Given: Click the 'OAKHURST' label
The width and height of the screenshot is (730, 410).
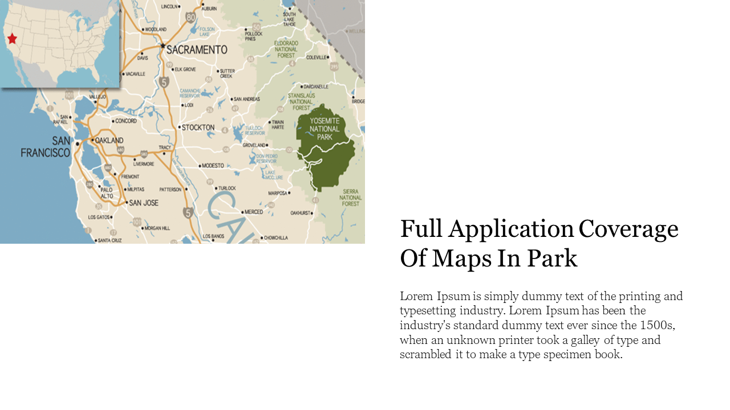Looking at the screenshot, I should [300, 213].
